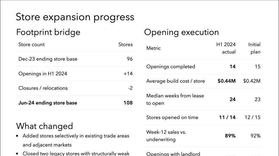Click the 'Closed two legacy stores' bullet text
Viewport: 279px width, 156px height.
click(76, 153)
